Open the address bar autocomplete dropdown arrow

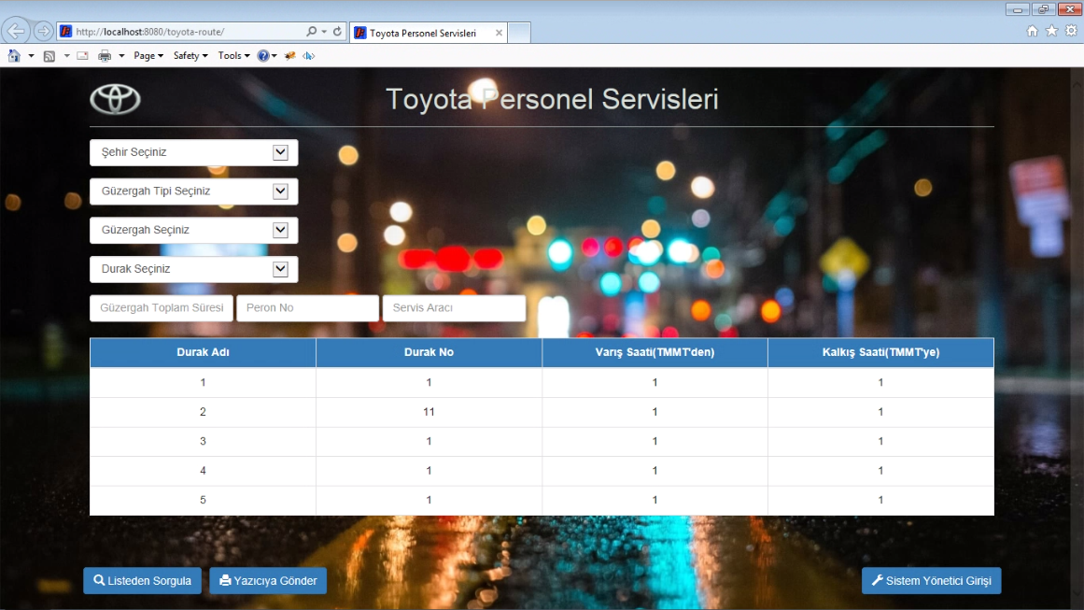pos(324,31)
